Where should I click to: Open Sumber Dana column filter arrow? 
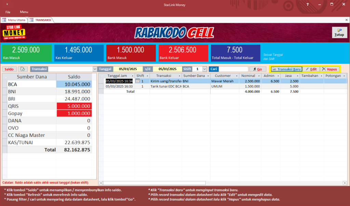pyautogui.click(x=208, y=76)
